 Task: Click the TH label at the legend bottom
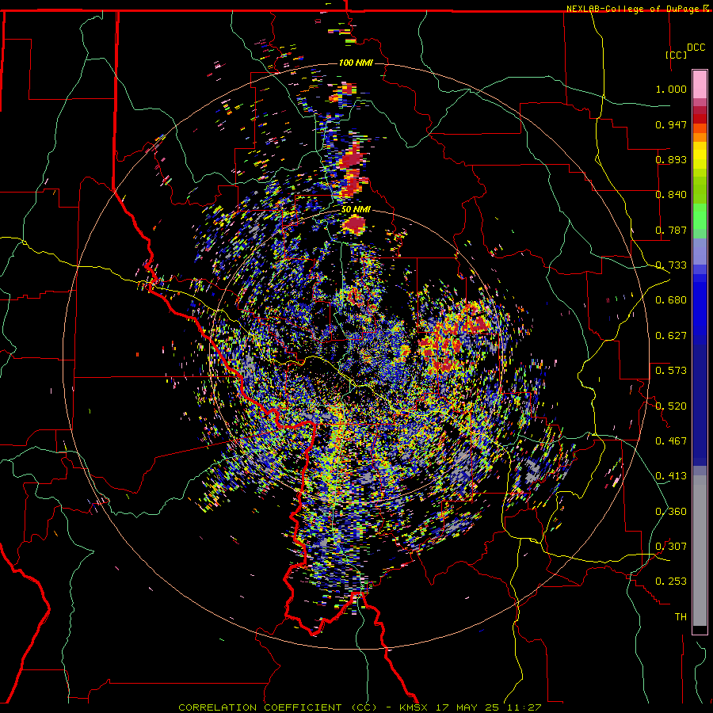pyautogui.click(x=681, y=617)
